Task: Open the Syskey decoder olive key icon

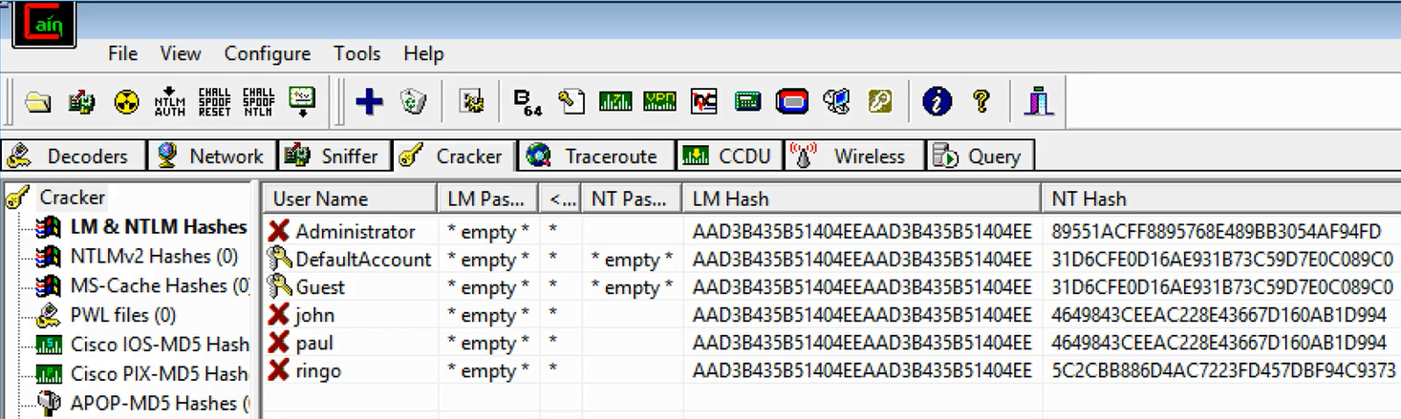Action: point(880,101)
